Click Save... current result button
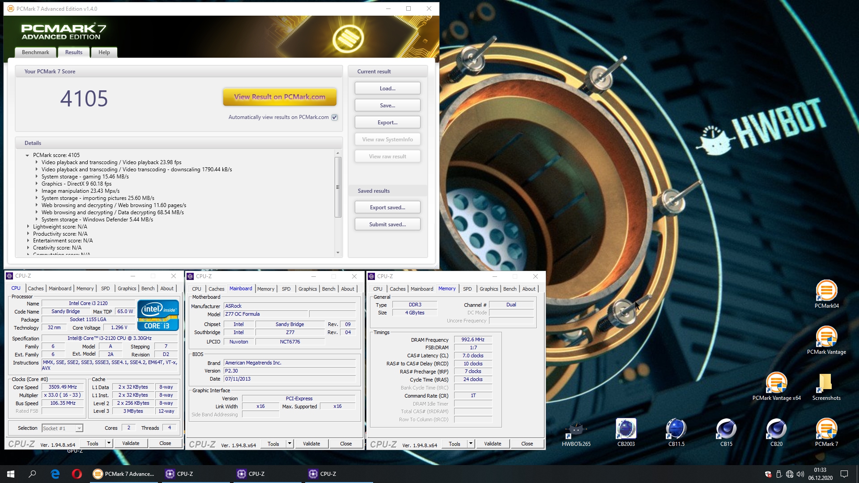The width and height of the screenshot is (859, 483). [x=387, y=106]
